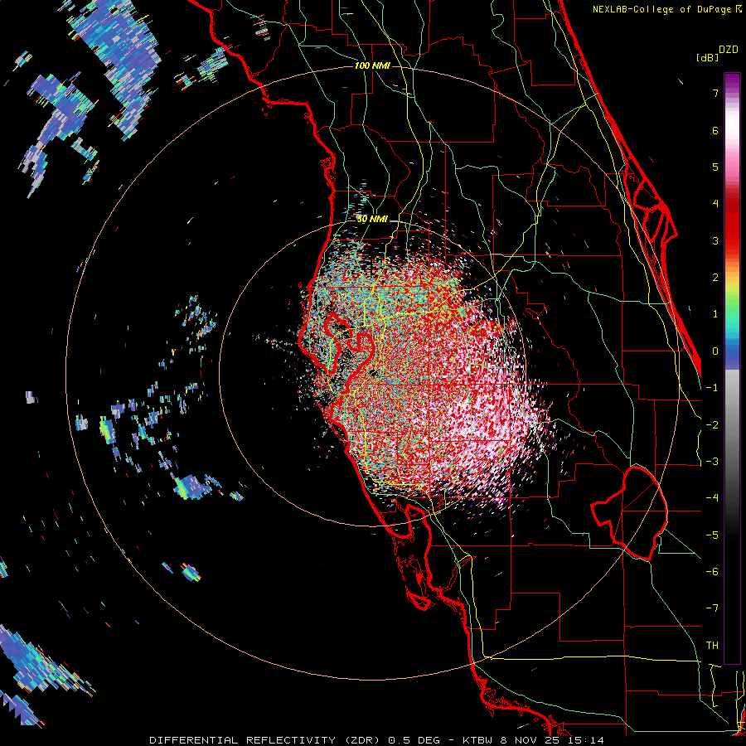Click the 2 value on the color scale
The image size is (746, 746).
tap(715, 278)
